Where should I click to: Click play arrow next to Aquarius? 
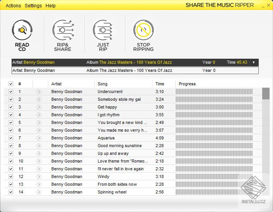click(39, 138)
